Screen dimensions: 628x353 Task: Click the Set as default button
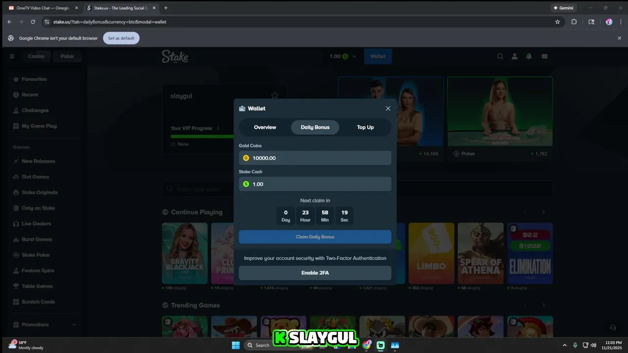point(121,38)
